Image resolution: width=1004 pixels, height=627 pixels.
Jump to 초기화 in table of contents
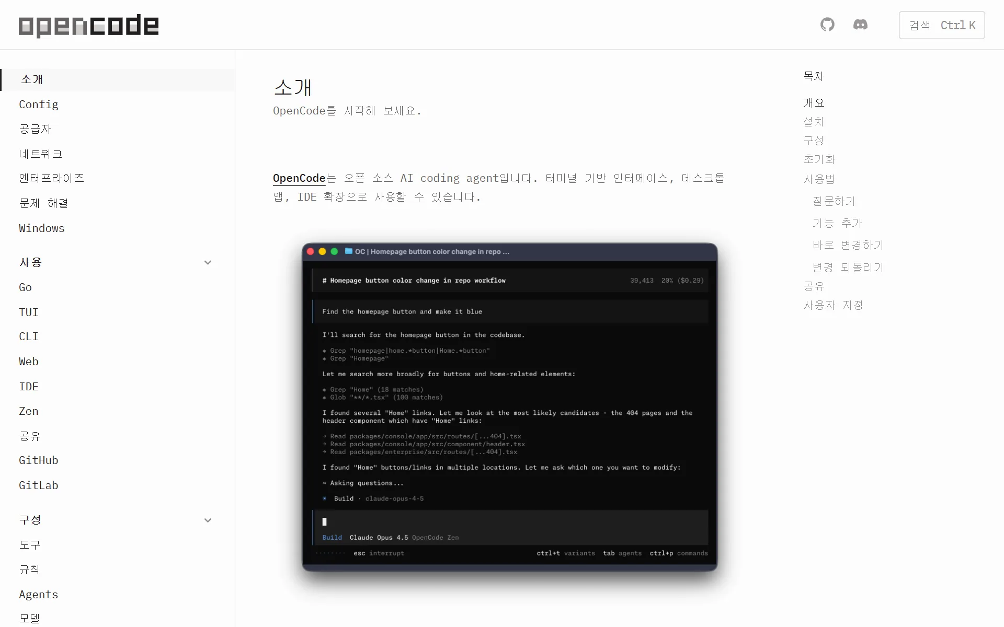tap(819, 159)
